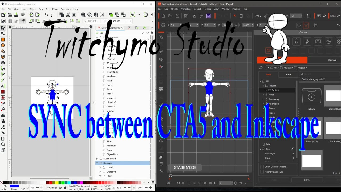Expand the LForearm sublayer
The width and height of the screenshot is (341, 192).
pyautogui.click(x=100, y=172)
